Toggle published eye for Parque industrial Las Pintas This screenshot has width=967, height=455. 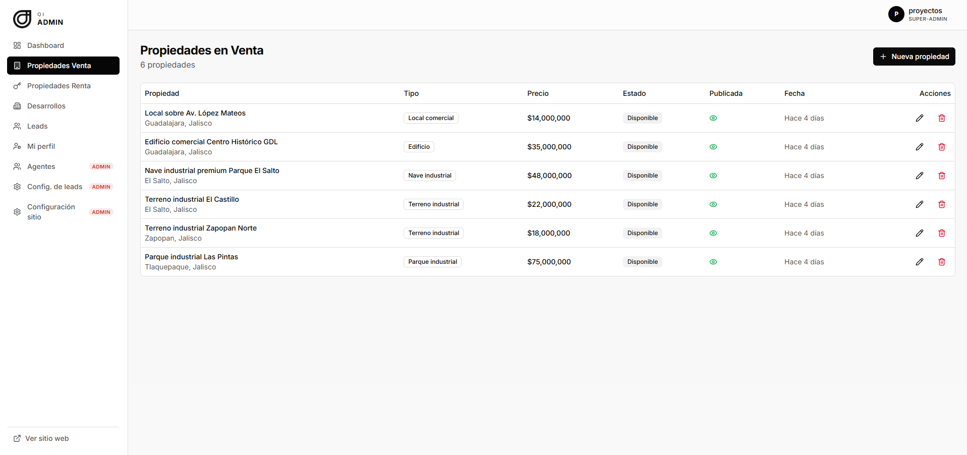coord(713,262)
